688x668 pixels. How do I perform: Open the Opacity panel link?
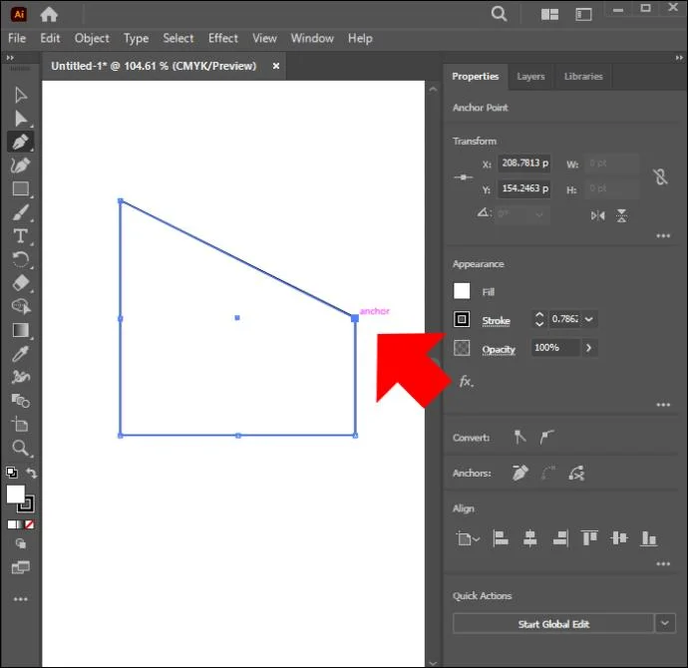pyautogui.click(x=499, y=350)
